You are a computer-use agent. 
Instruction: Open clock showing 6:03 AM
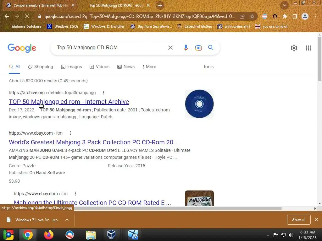click(x=308, y=235)
